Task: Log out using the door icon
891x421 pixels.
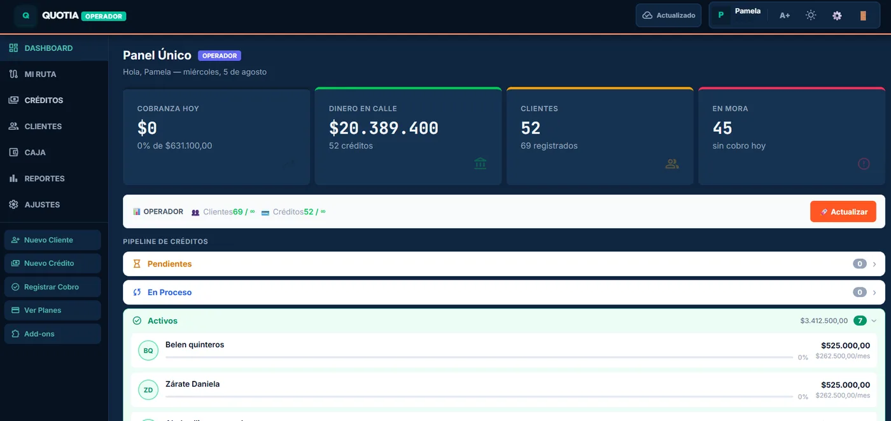Action: tap(863, 15)
